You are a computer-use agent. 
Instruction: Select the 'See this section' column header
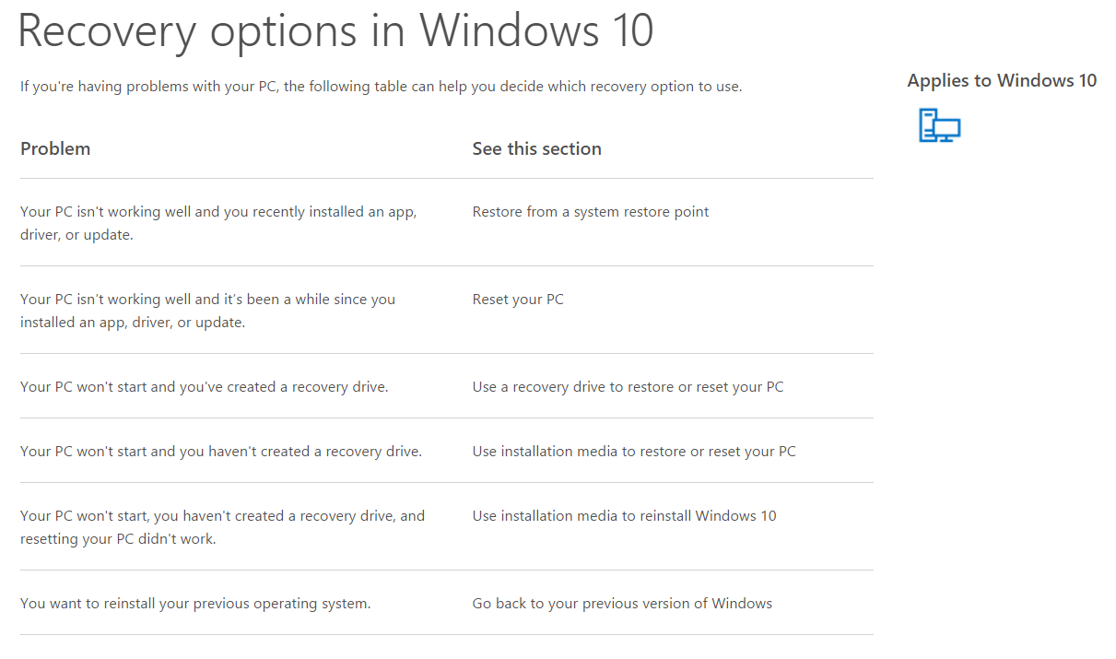click(537, 148)
